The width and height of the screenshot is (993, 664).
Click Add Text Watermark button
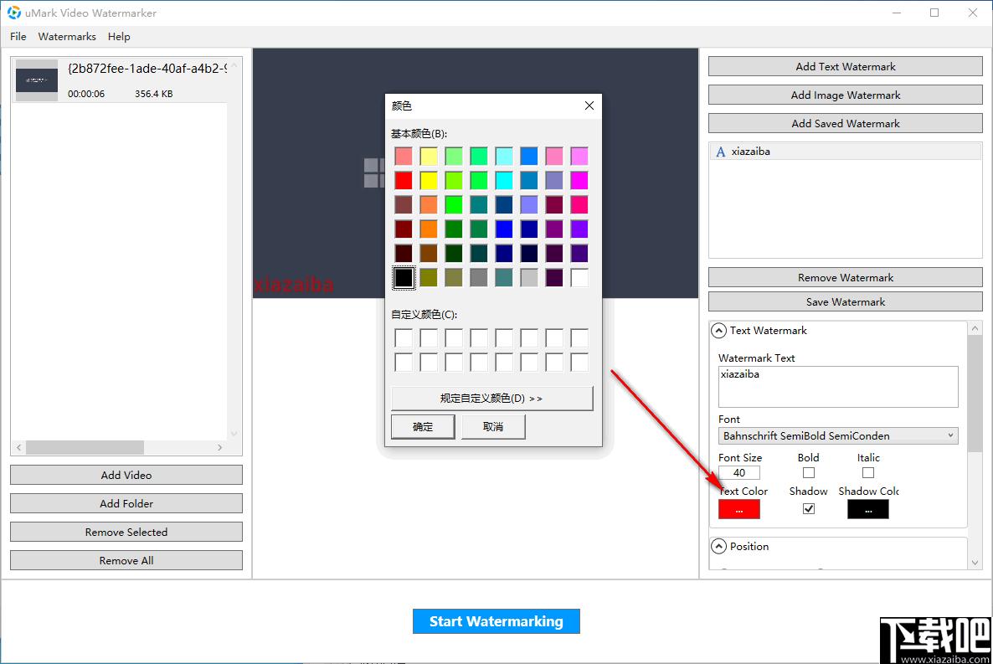point(846,66)
